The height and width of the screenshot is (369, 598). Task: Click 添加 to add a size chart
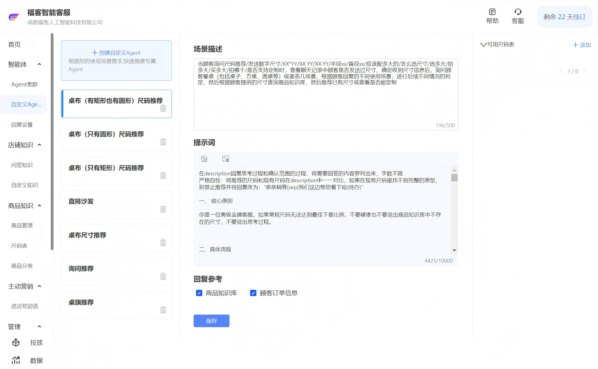click(582, 45)
